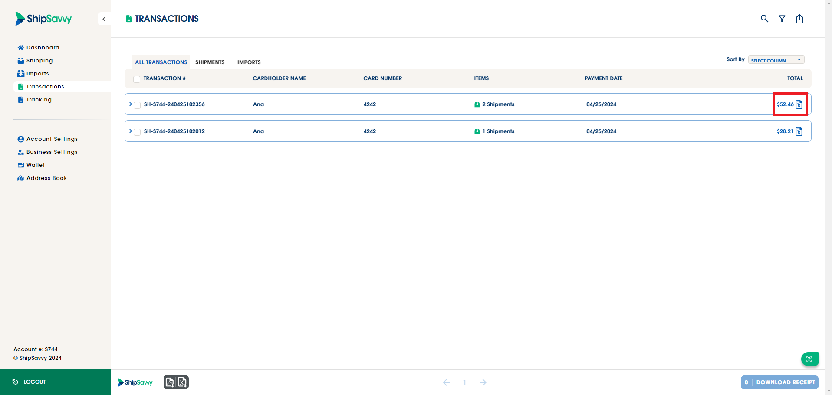Click transaction number SH-S744-240425102012

pos(174,131)
